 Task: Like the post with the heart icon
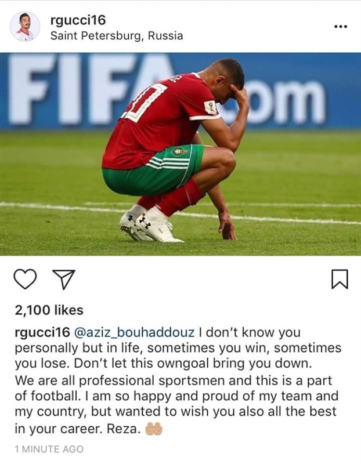25,279
